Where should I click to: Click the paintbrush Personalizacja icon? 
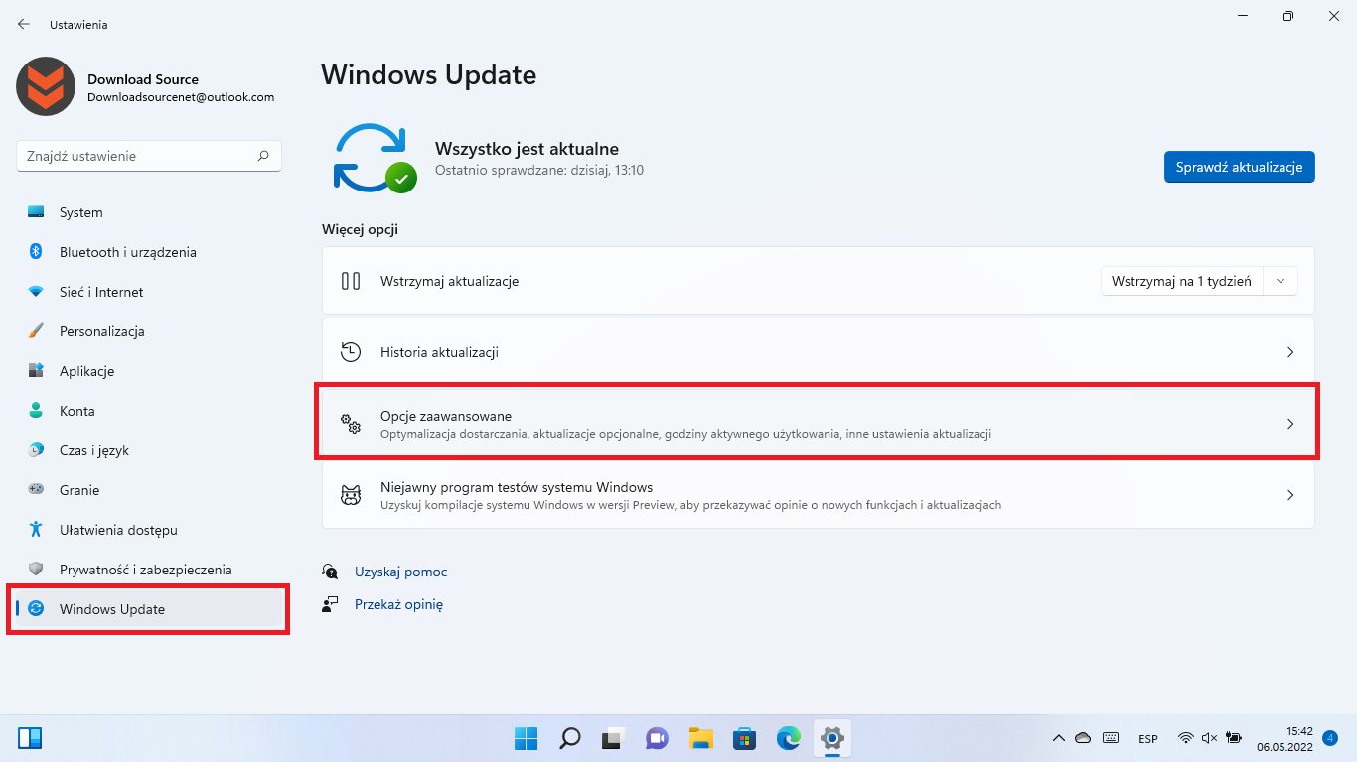pyautogui.click(x=36, y=331)
